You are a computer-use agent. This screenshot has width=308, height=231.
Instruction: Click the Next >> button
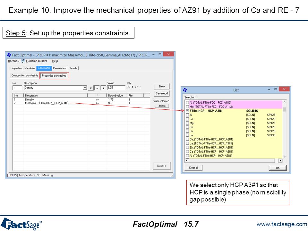162,166
